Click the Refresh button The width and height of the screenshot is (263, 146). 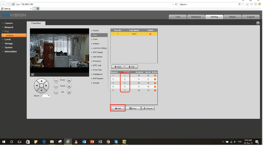tap(148, 108)
